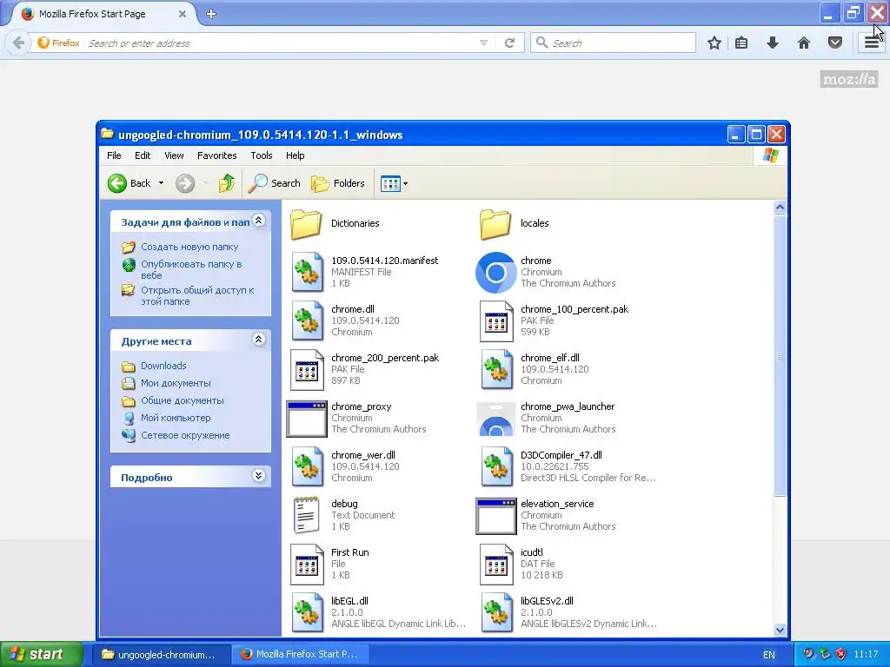Viewport: 890px width, 667px height.
Task: Click the Explorer Forward arrow
Action: (185, 183)
